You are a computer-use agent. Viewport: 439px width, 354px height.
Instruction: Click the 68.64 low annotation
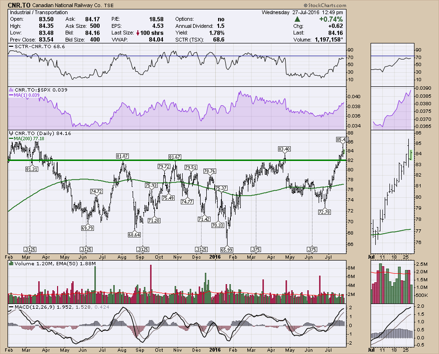click(x=134, y=235)
